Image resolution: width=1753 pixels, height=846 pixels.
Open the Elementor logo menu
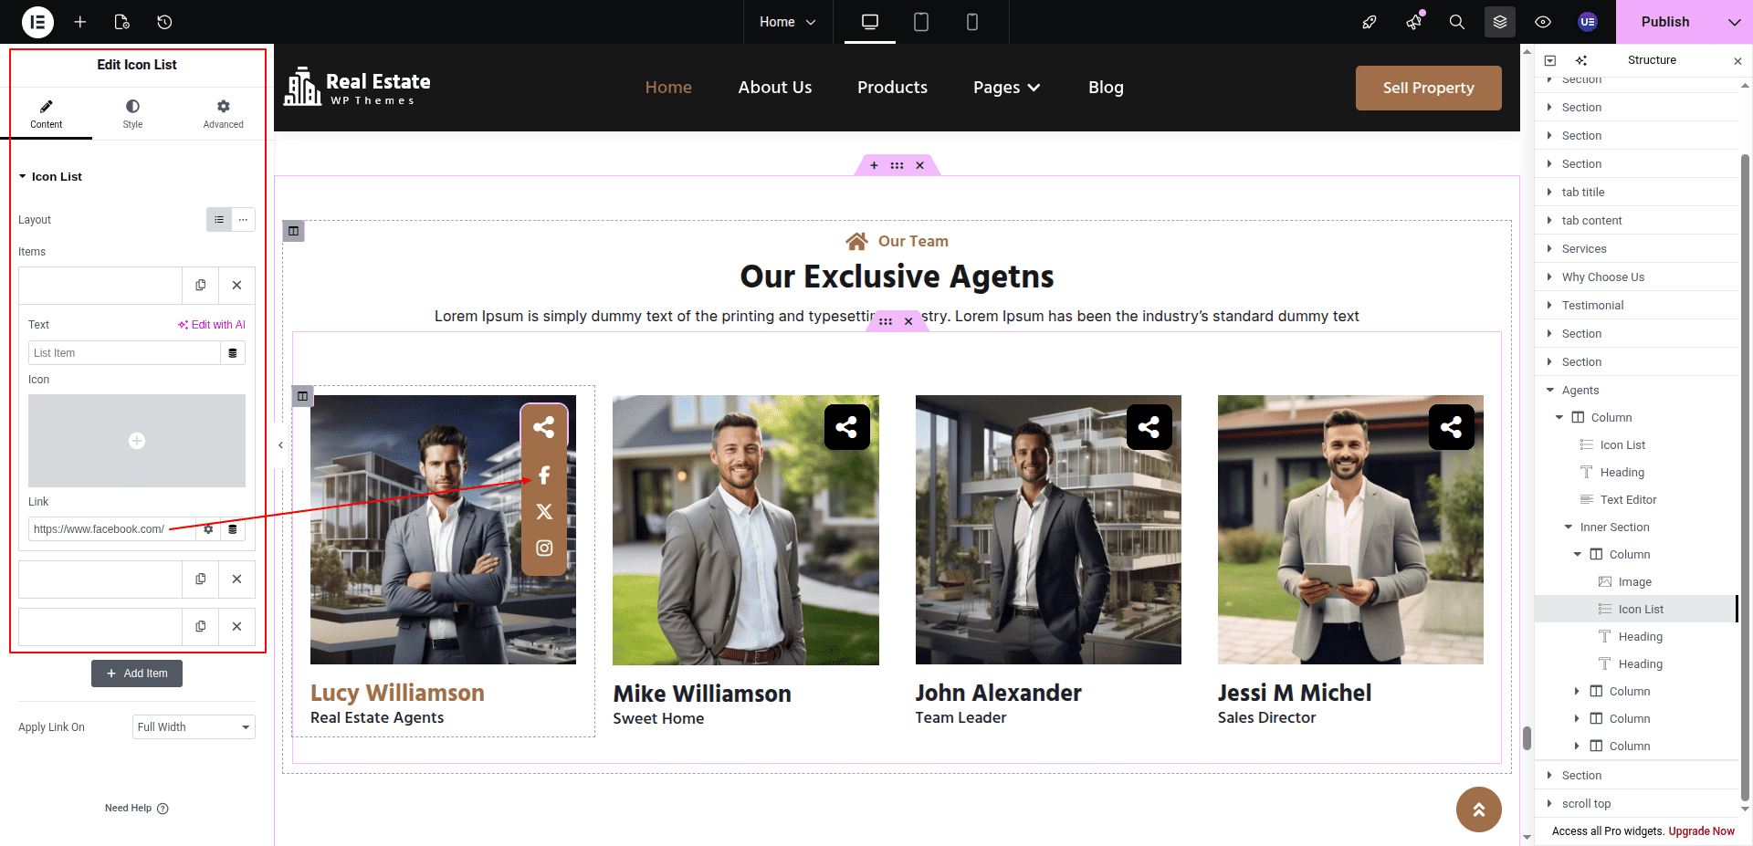(x=37, y=22)
